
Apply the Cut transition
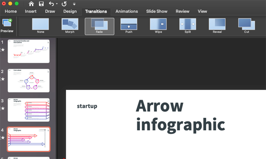tap(247, 26)
